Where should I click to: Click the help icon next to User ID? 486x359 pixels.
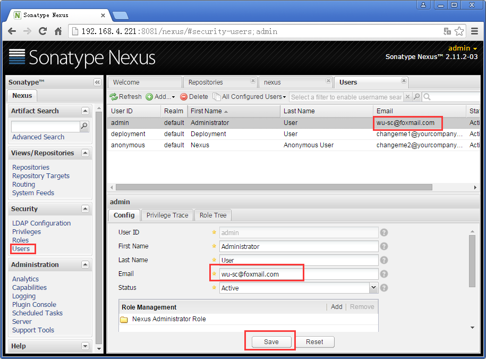tap(384, 232)
